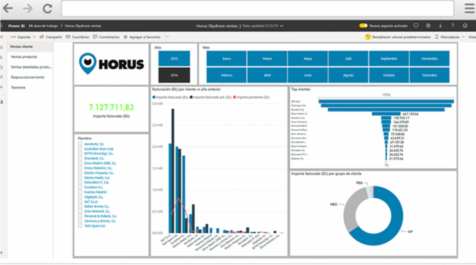Viewport: 476px width, 265px height.
Task: Click the browser reload icon
Action: pyautogui.click(x=47, y=8)
